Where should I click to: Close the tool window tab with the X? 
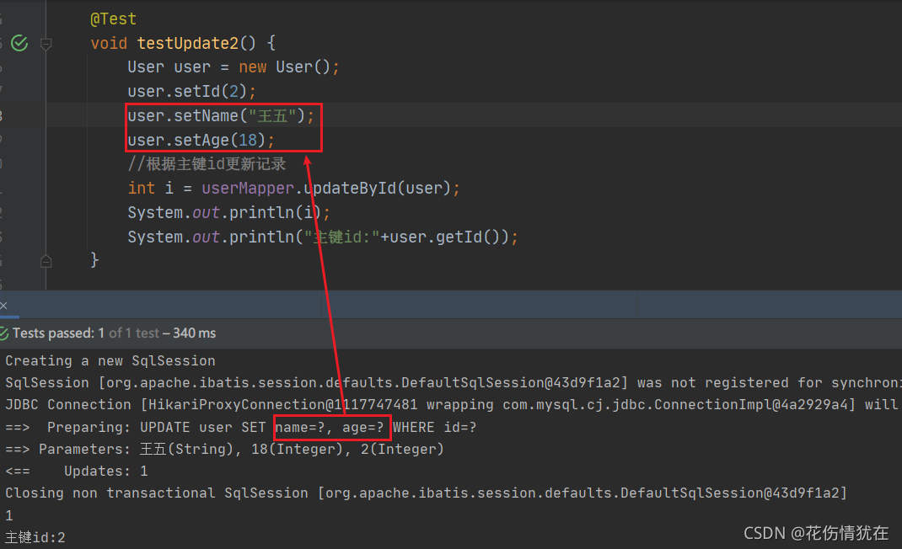[3, 306]
